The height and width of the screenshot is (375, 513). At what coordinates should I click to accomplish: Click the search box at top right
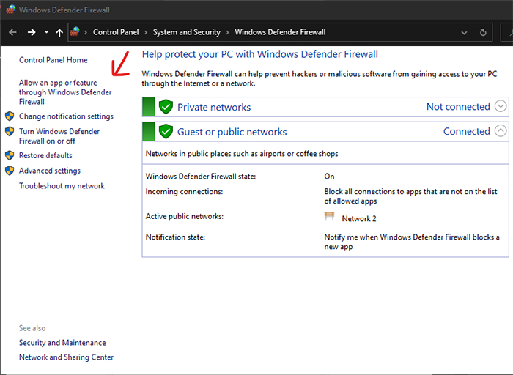click(x=507, y=32)
